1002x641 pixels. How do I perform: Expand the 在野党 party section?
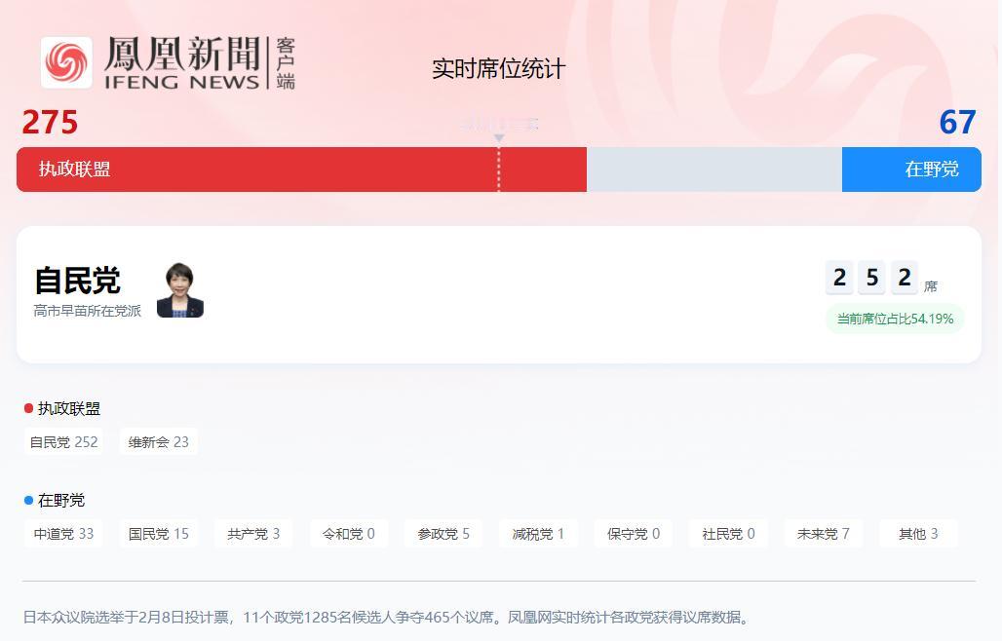pos(60,500)
